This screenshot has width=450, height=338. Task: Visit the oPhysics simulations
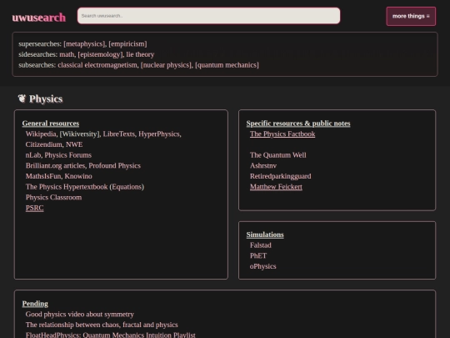(262, 266)
